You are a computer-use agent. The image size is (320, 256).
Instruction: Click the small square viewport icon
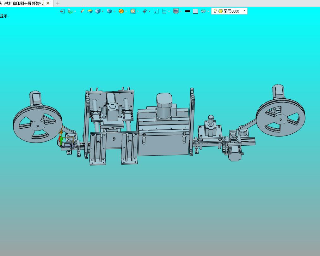click(x=156, y=11)
